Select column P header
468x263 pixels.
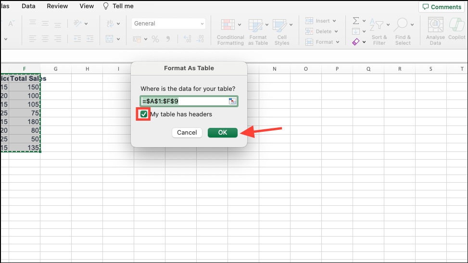click(x=337, y=69)
